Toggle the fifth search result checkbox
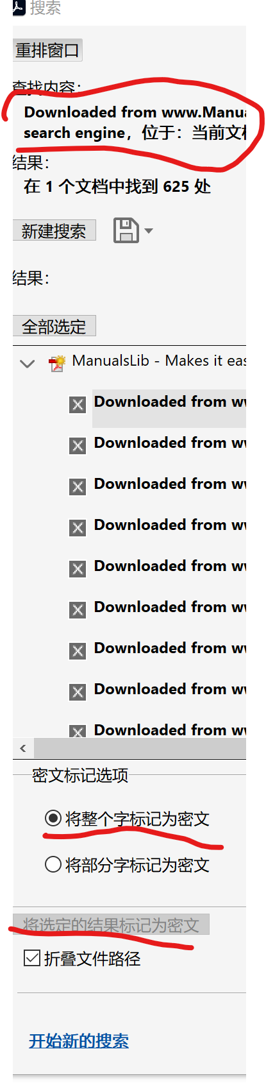 click(x=78, y=569)
